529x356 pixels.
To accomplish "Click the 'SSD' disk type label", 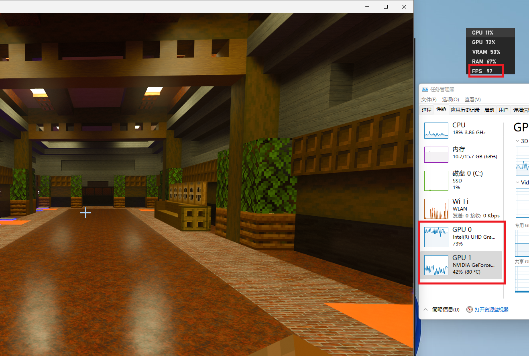I will point(457,181).
